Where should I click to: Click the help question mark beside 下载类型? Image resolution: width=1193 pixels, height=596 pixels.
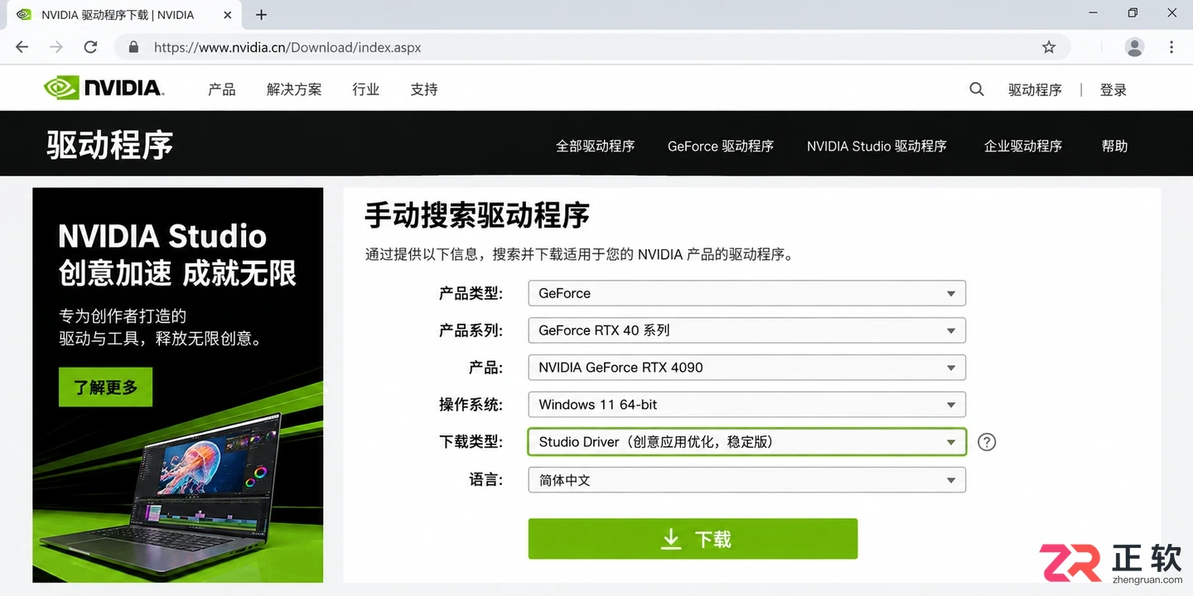(987, 442)
